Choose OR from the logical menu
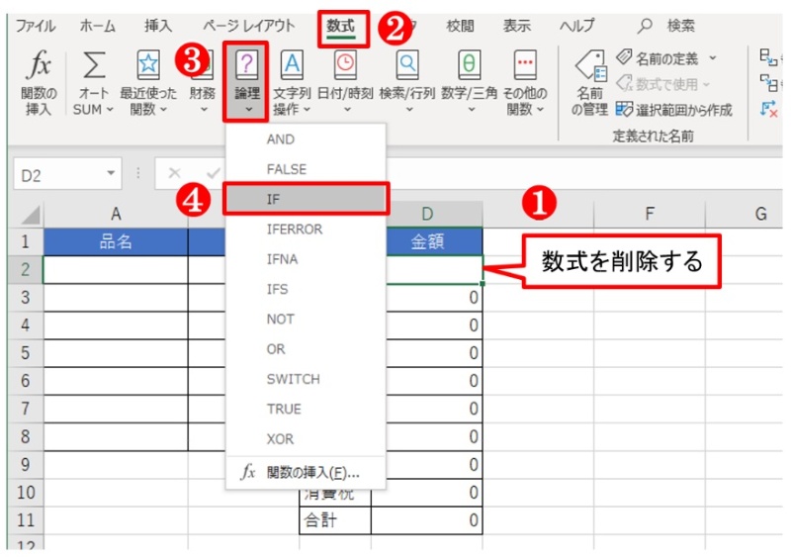791x557 pixels. [306, 348]
